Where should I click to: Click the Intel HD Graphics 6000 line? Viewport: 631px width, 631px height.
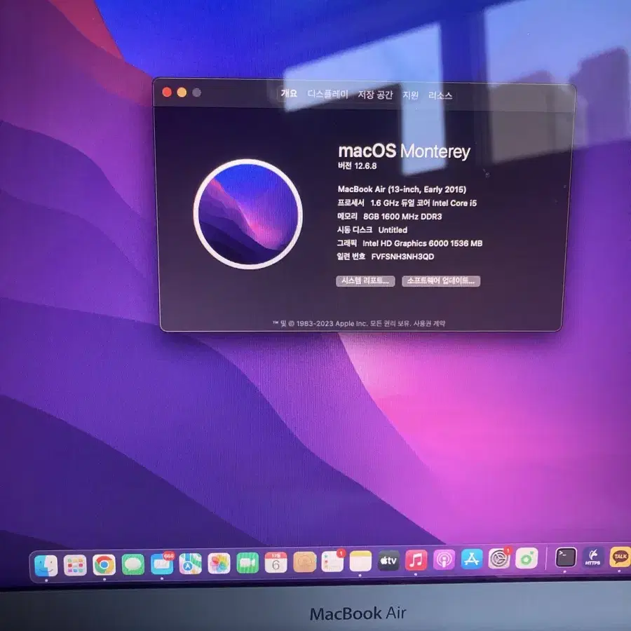coord(409,243)
